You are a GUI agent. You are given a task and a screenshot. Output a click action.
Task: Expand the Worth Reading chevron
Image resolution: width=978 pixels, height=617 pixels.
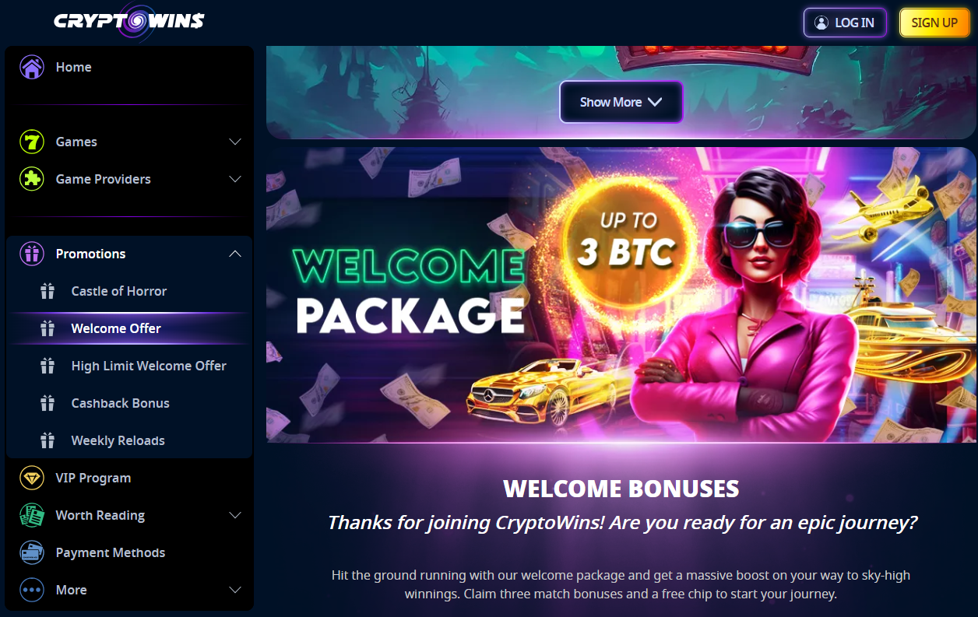[x=235, y=515]
